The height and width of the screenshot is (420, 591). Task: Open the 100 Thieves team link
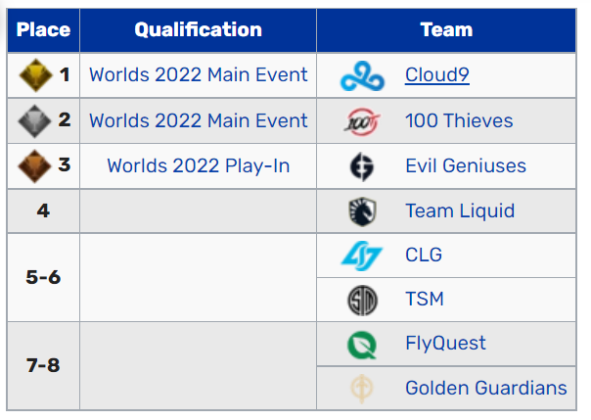(x=459, y=120)
